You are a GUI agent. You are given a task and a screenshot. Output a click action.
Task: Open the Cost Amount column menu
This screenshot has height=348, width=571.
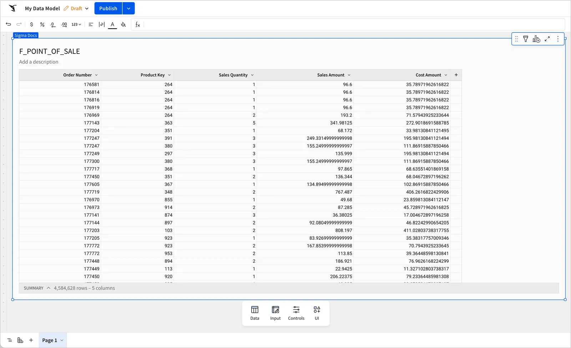click(446, 75)
